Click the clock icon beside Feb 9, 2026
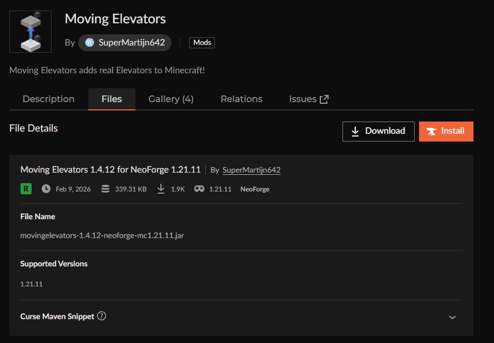This screenshot has width=494, height=343. pos(46,189)
